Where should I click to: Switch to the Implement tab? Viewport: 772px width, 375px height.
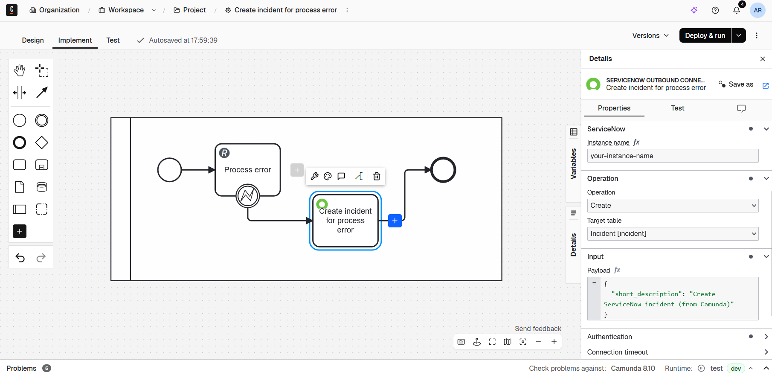pyautogui.click(x=75, y=40)
